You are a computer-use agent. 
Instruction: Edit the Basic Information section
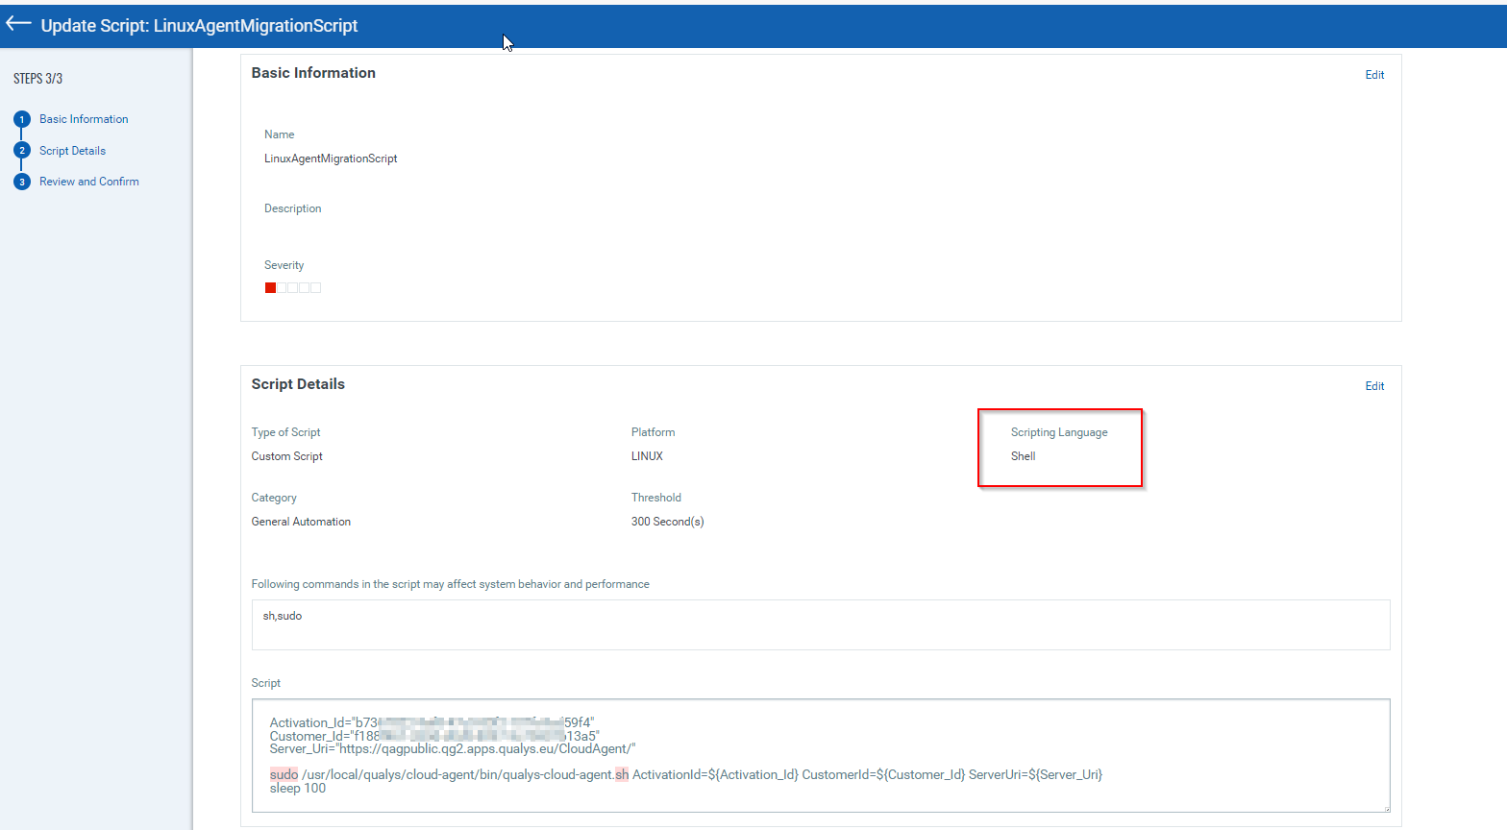click(1374, 75)
